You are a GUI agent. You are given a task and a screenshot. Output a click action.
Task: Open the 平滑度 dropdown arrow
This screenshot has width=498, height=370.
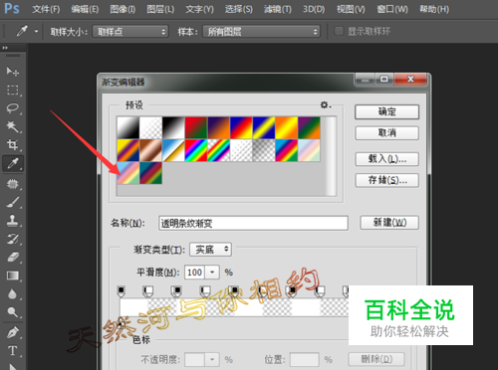[212, 273]
